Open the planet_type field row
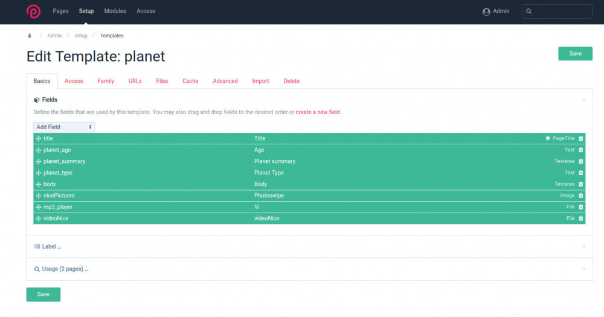 (59, 173)
